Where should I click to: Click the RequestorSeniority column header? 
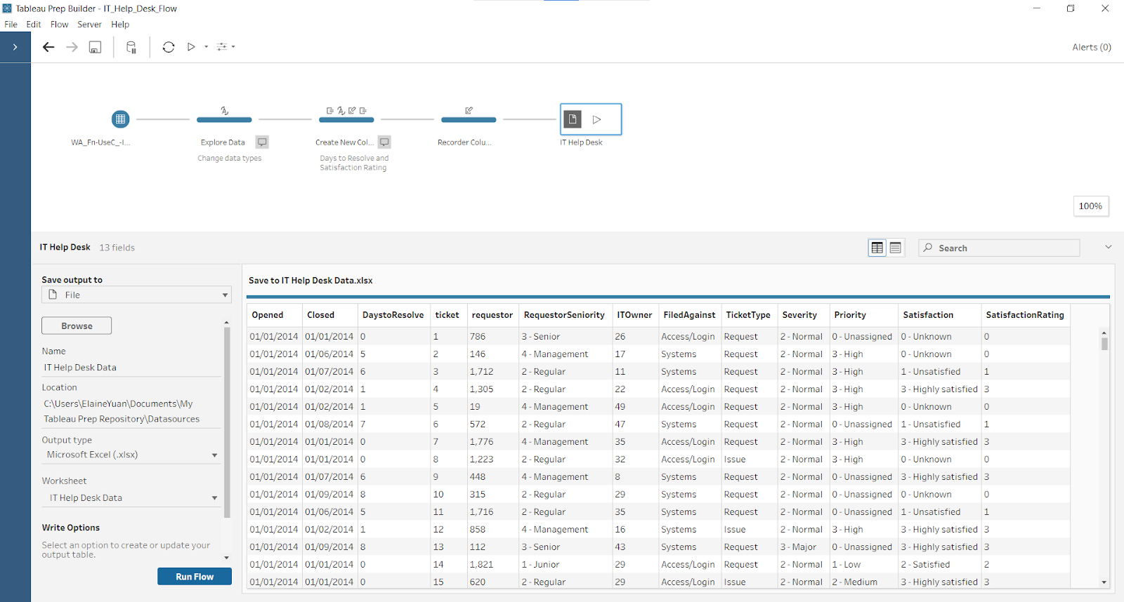[564, 315]
